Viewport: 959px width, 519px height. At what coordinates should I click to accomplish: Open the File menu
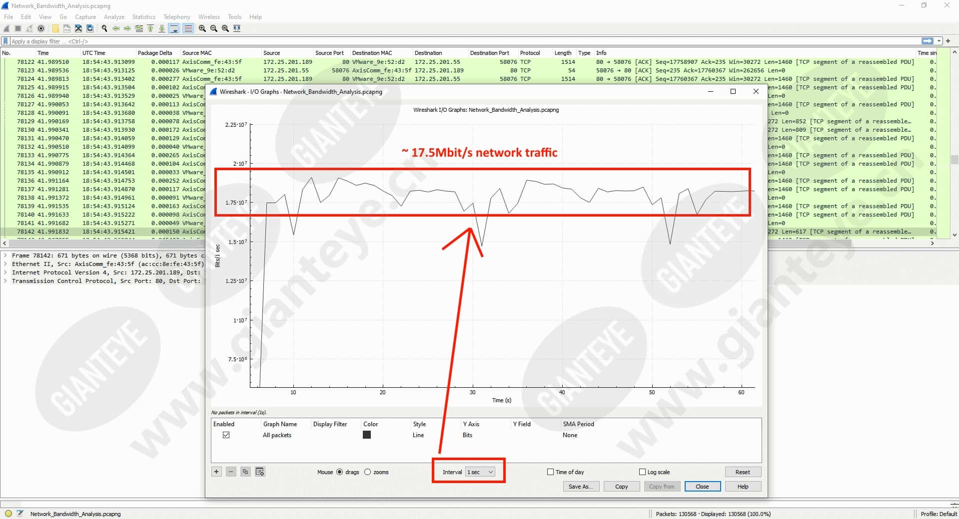point(8,17)
